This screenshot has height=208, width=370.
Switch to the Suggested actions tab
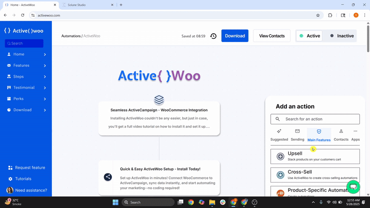pyautogui.click(x=279, y=135)
